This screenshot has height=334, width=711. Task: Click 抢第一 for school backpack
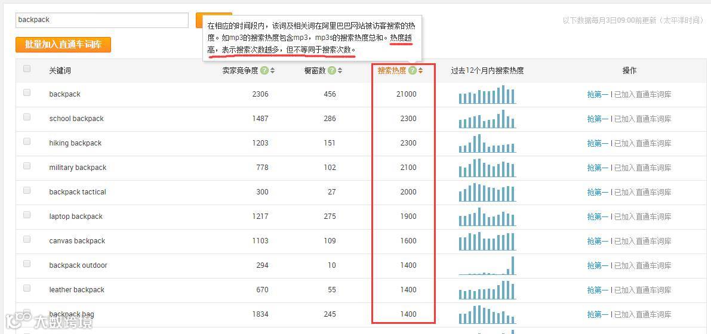(598, 119)
